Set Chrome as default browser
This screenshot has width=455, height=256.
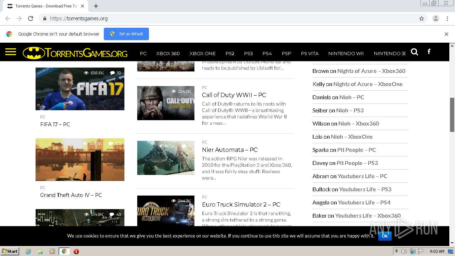[126, 34]
